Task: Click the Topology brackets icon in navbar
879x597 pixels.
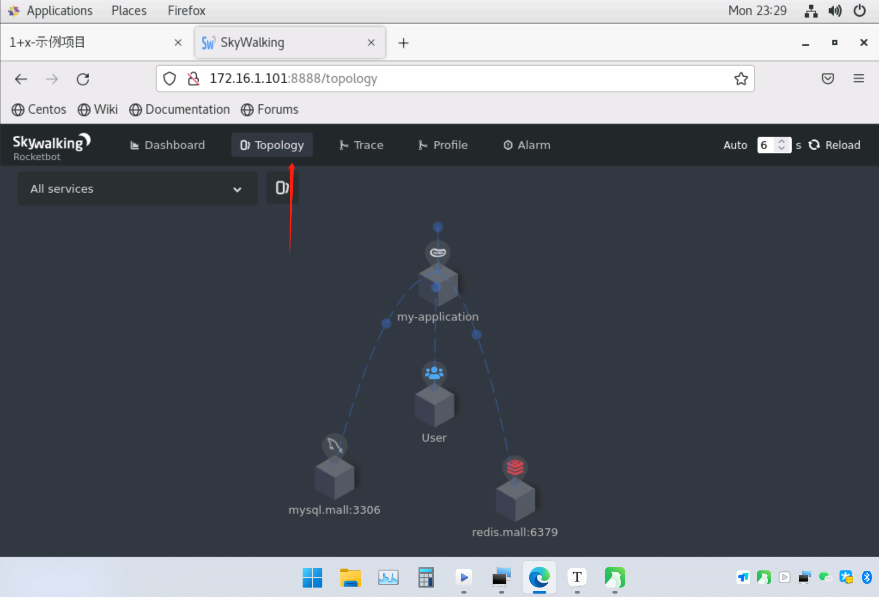Action: click(245, 145)
